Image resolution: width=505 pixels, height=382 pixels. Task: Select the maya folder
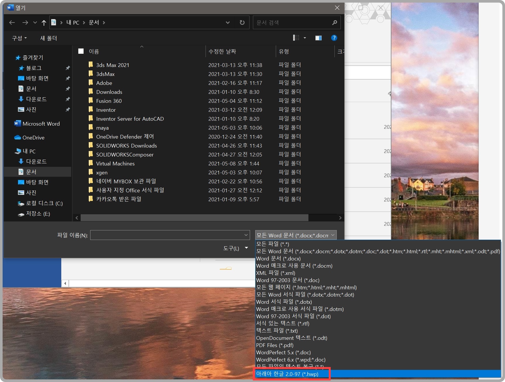(x=102, y=128)
